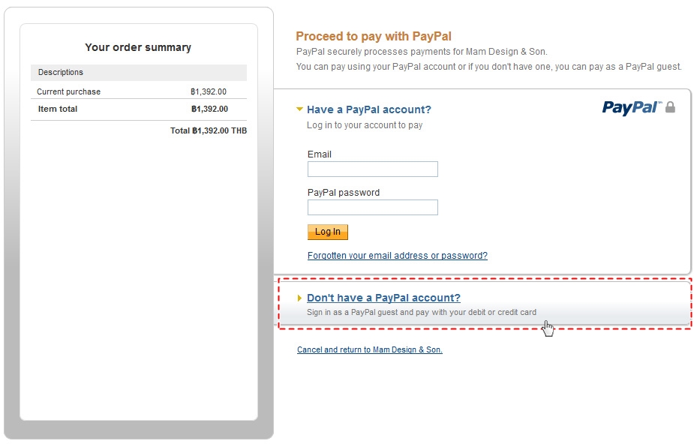Click the Current purchase row label
Image resolution: width=694 pixels, height=444 pixels.
tap(68, 91)
